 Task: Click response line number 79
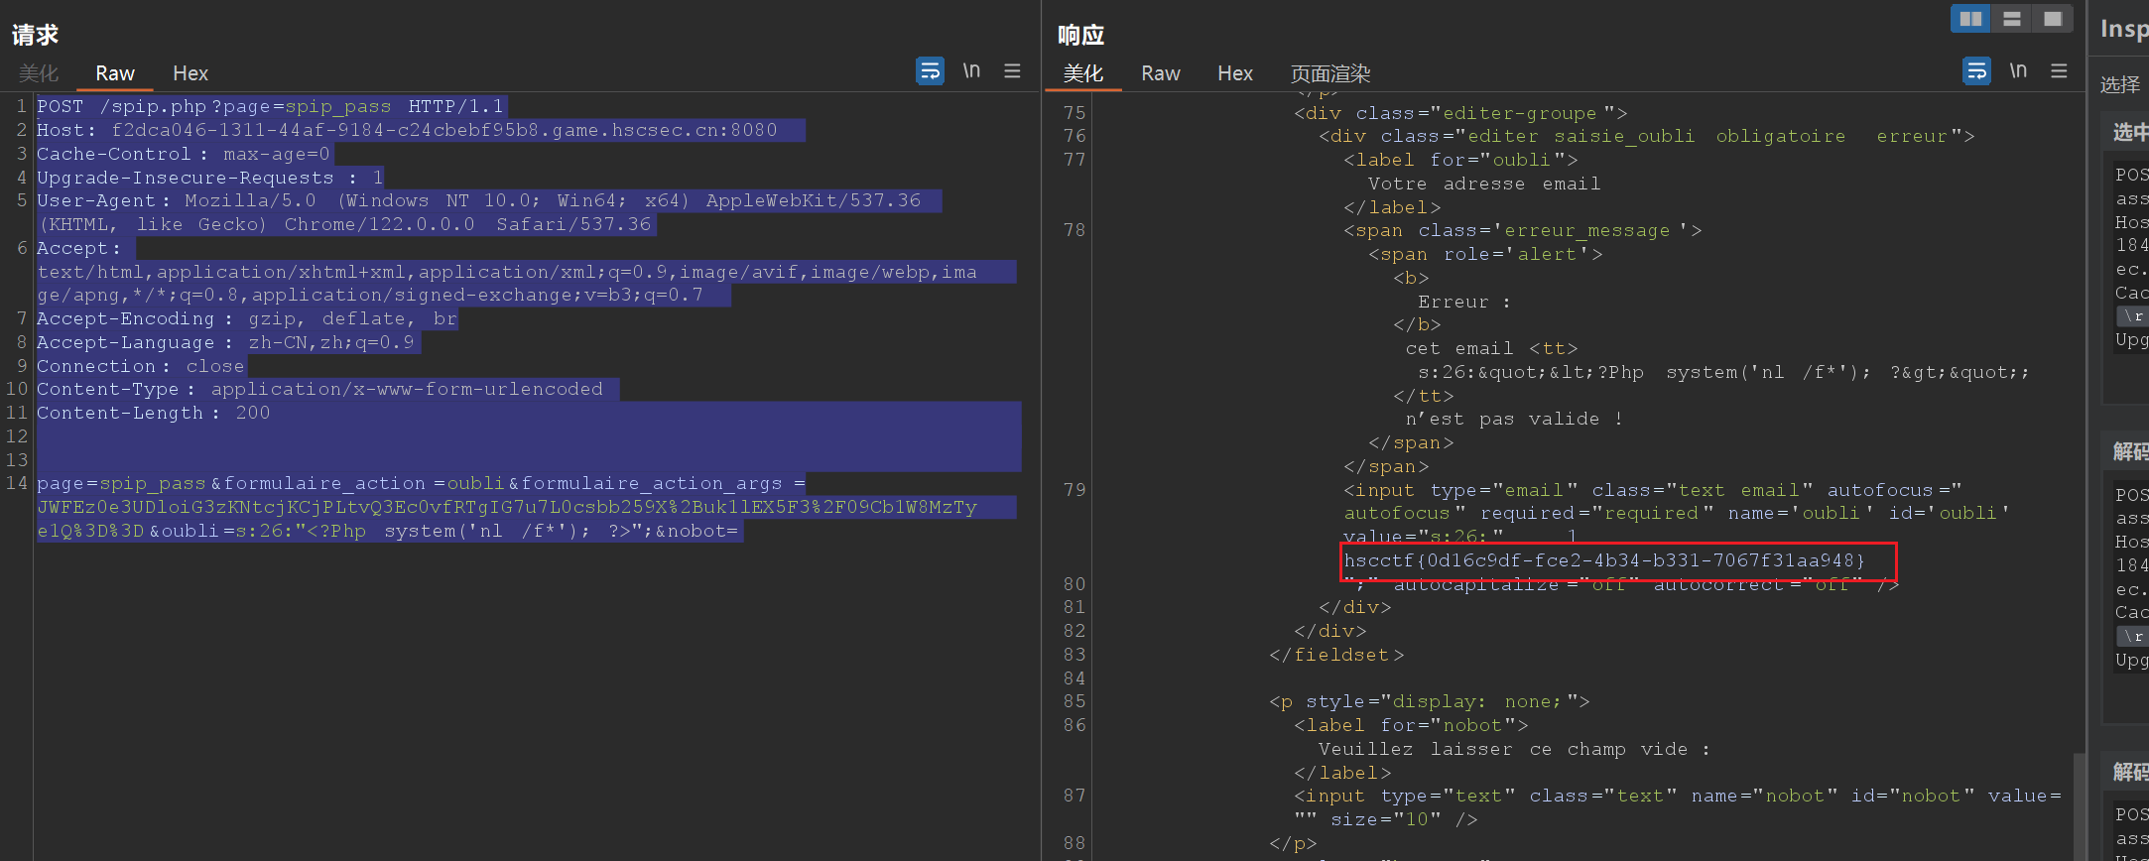pyautogui.click(x=1074, y=489)
